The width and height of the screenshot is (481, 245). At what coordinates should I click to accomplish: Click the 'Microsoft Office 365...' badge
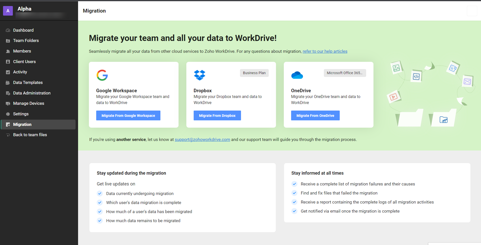[x=345, y=73]
